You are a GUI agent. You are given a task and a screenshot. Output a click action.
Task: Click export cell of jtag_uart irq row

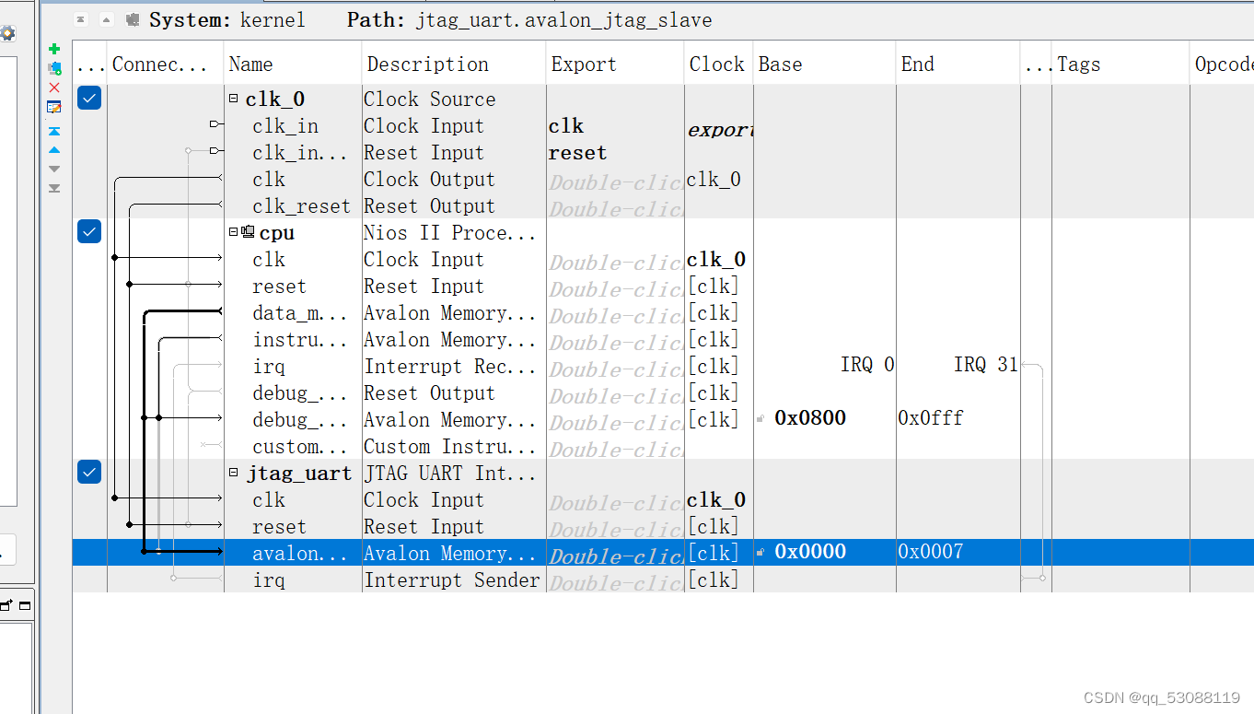tap(615, 579)
